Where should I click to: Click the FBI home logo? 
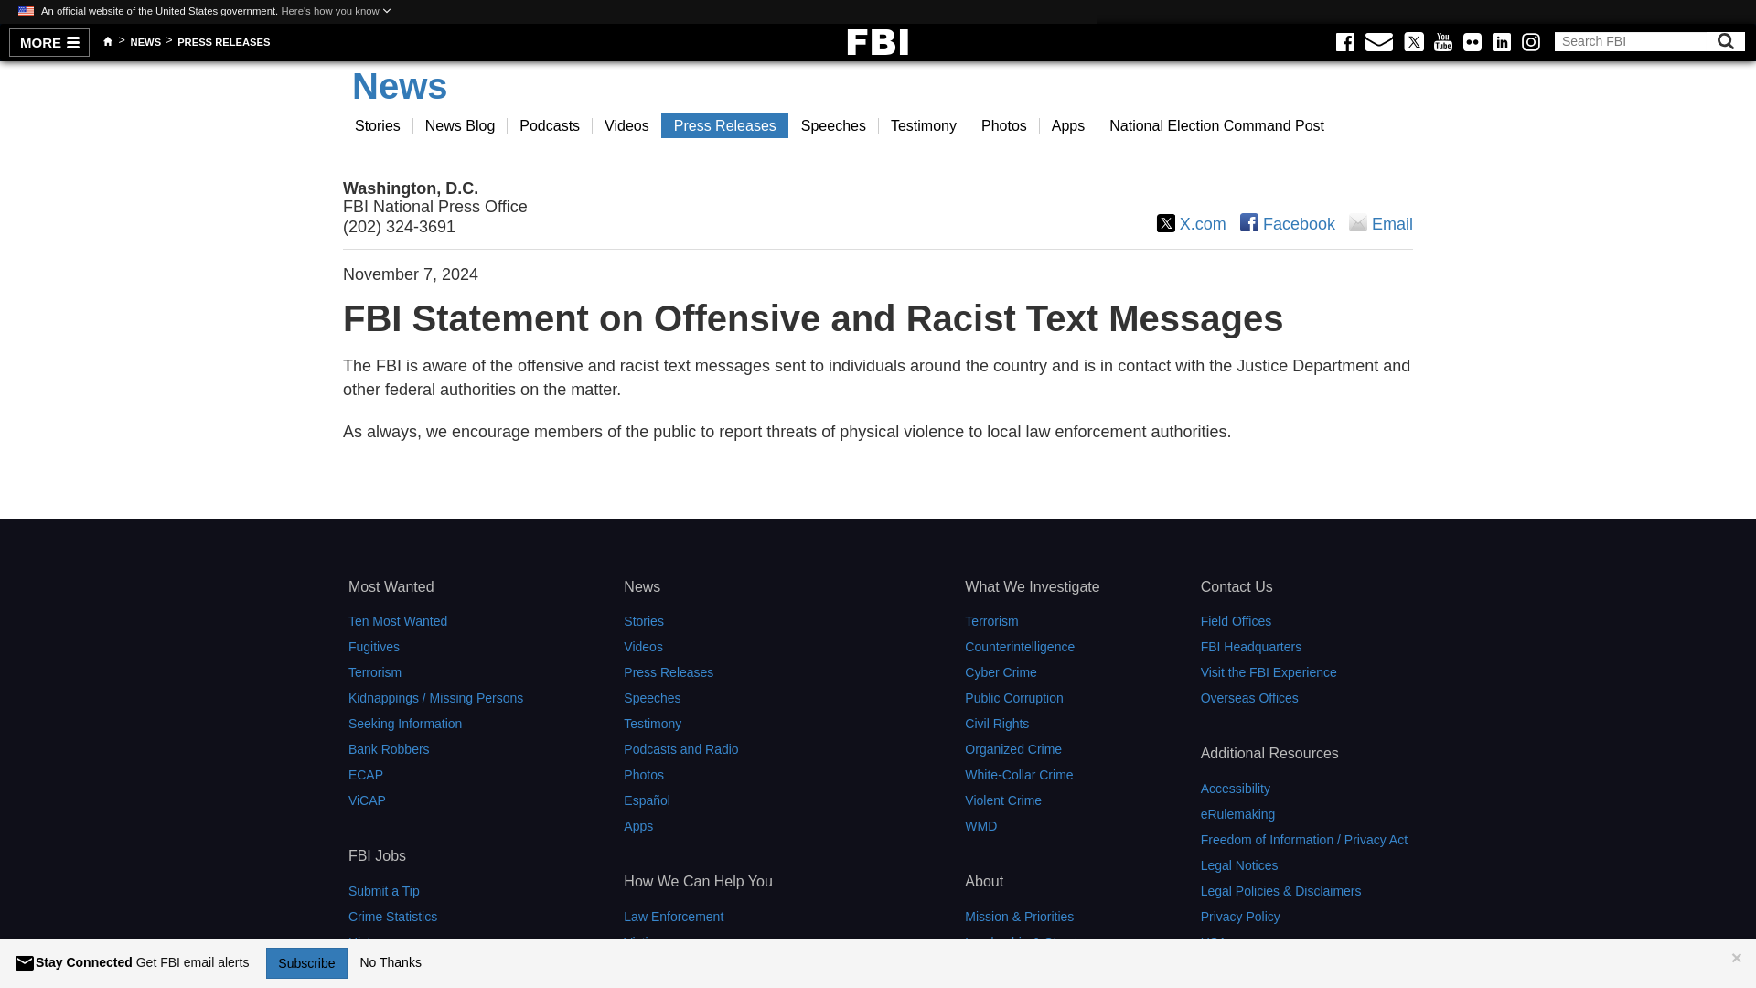877,41
